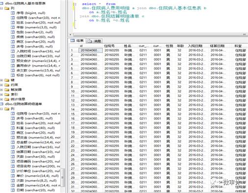Image resolution: width=248 pixels, height=193 pixels.
Task: Place cursor on 'join dbo.住院结算明细清单 c' line
Action: (x=112, y=16)
